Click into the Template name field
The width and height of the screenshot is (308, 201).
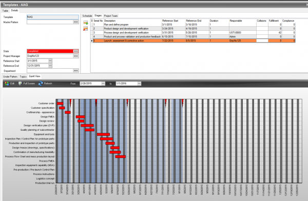53,17
